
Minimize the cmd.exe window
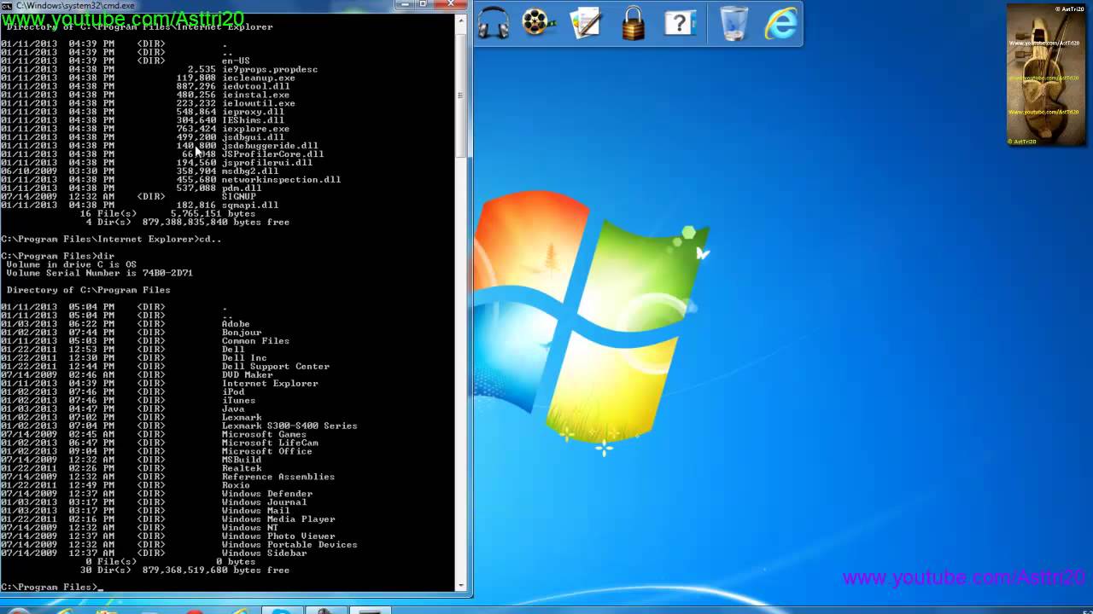[406, 5]
